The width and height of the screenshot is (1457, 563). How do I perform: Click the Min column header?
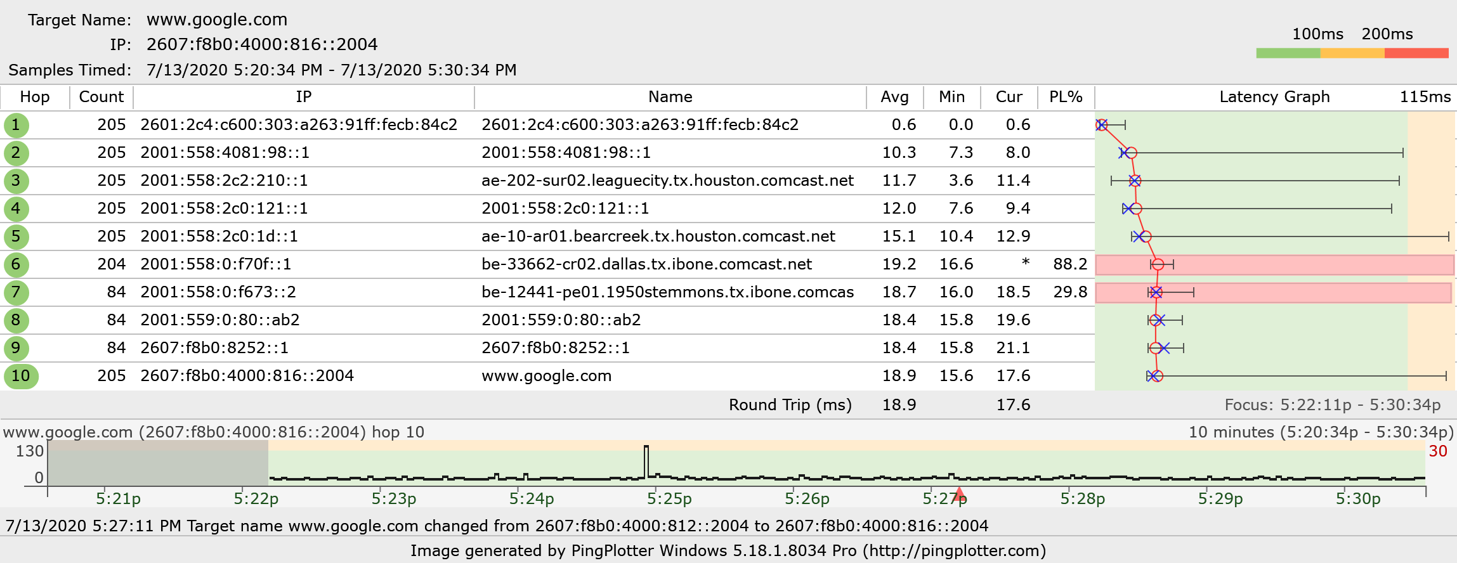pyautogui.click(x=952, y=97)
